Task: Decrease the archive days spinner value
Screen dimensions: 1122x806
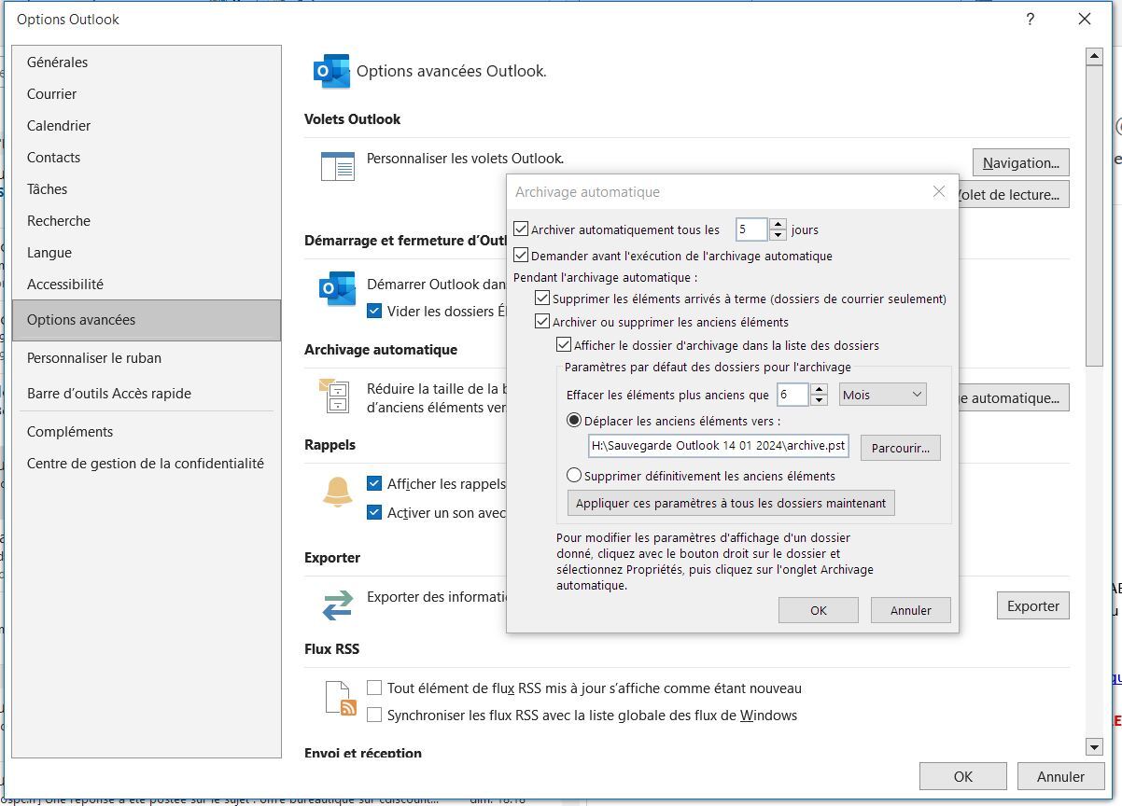Action: coord(778,235)
